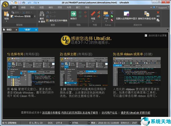Screen dimensions: 171x126
Task: Switch to the 编辑 ribbon tab
Action: click(x=23, y=7)
